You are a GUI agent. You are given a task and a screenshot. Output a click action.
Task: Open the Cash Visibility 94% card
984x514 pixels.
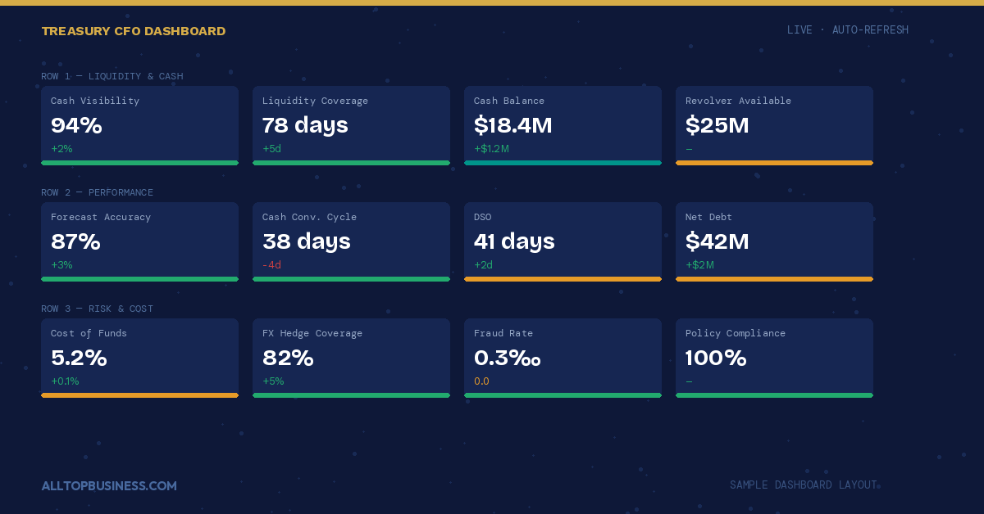click(x=139, y=125)
